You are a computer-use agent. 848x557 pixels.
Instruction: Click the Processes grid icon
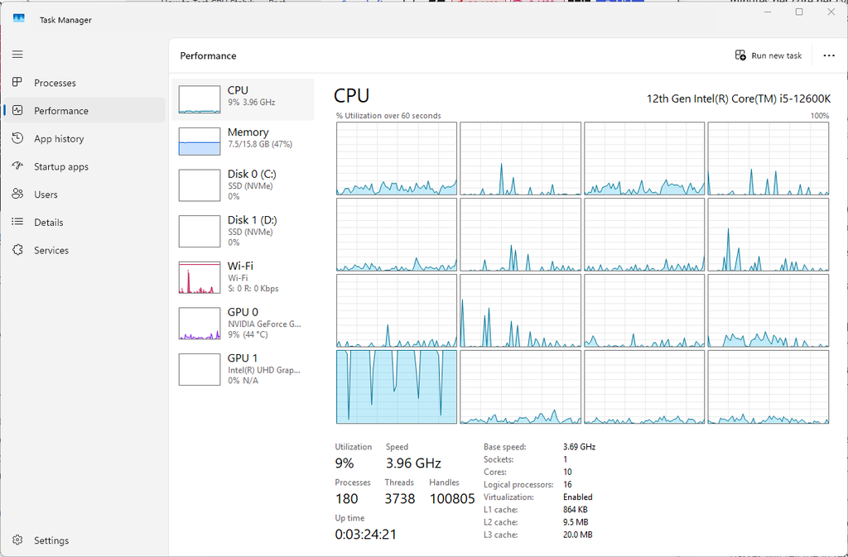click(17, 82)
